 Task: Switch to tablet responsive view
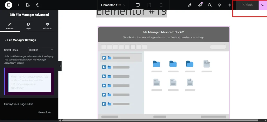tap(149, 5)
